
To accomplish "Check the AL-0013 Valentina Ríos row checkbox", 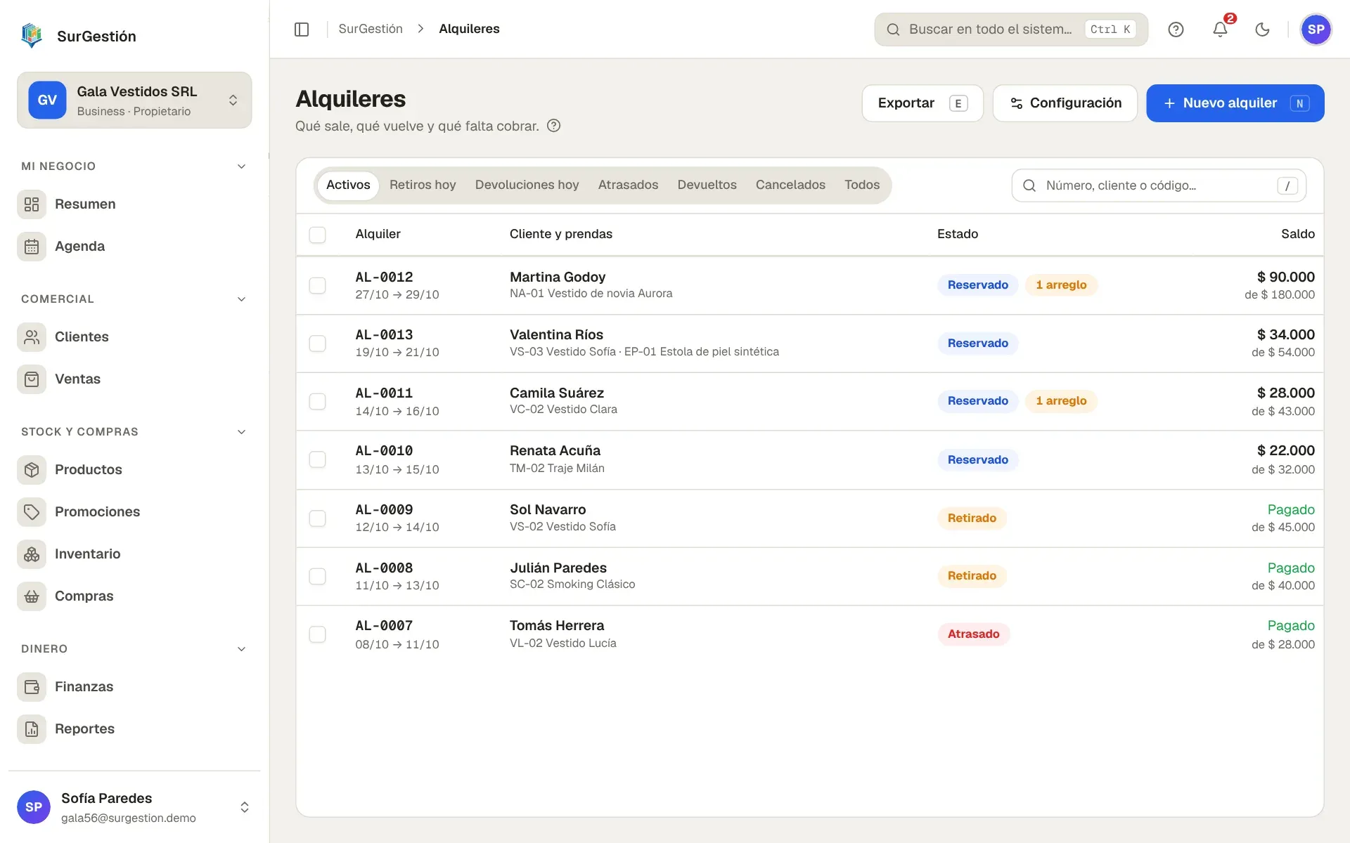I will [318, 344].
